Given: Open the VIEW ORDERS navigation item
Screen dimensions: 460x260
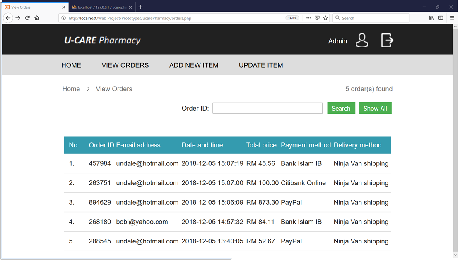Looking at the screenshot, I should pyautogui.click(x=125, y=65).
